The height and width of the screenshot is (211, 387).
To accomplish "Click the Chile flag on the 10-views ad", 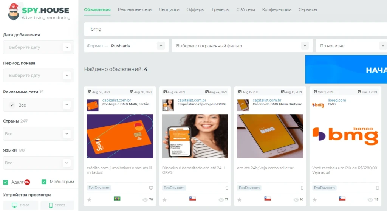I will [268, 199].
